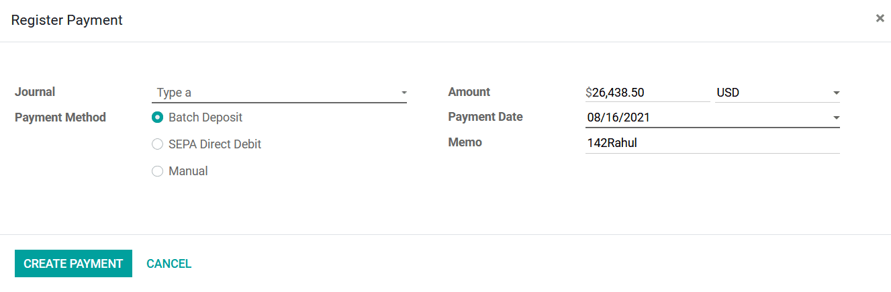Click the Amount label text
Screen dimensions: 891x292
pos(469,92)
